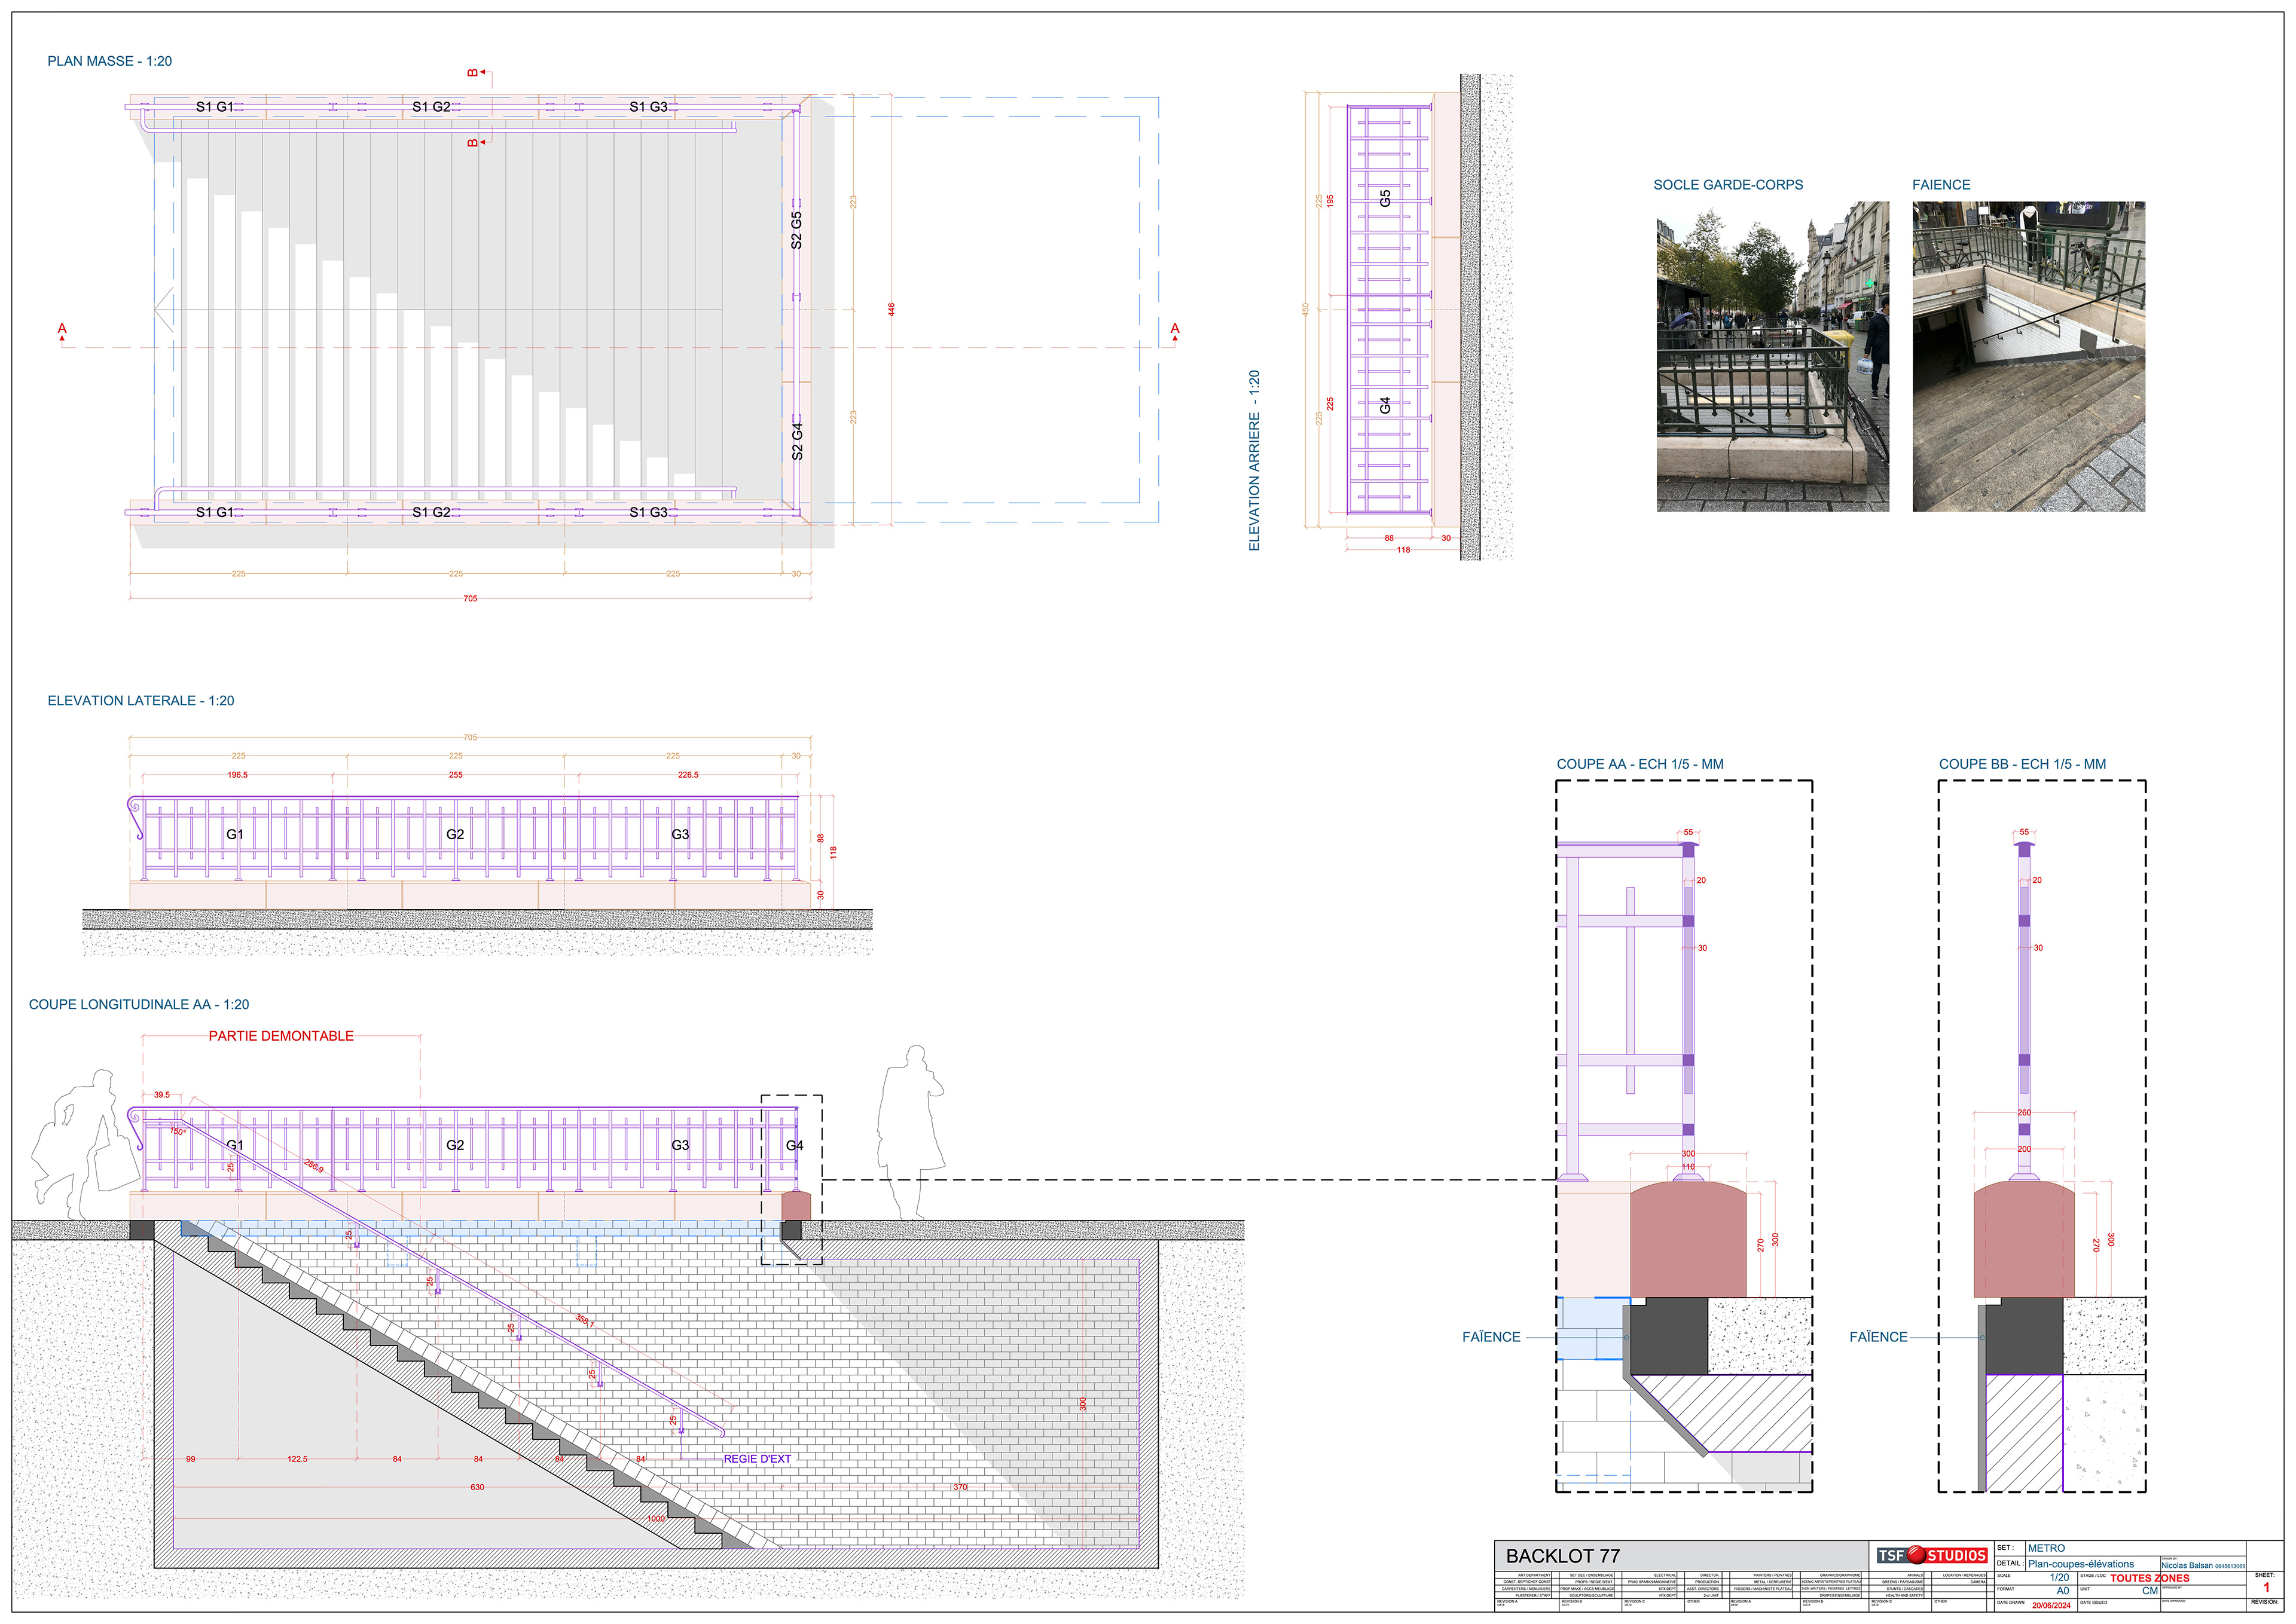
Task: Click the 'CM' unit value
Action: click(x=2150, y=1591)
